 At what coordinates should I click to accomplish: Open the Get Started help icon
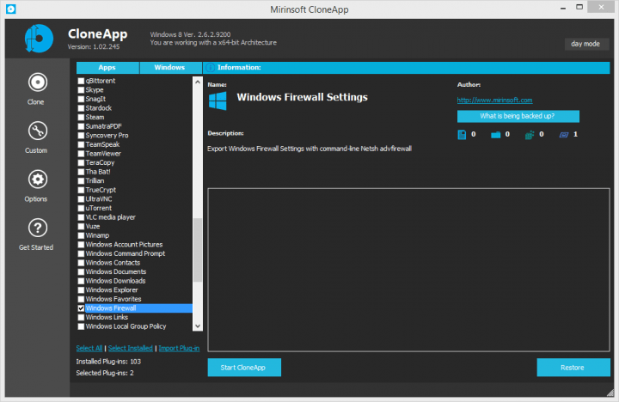38,228
